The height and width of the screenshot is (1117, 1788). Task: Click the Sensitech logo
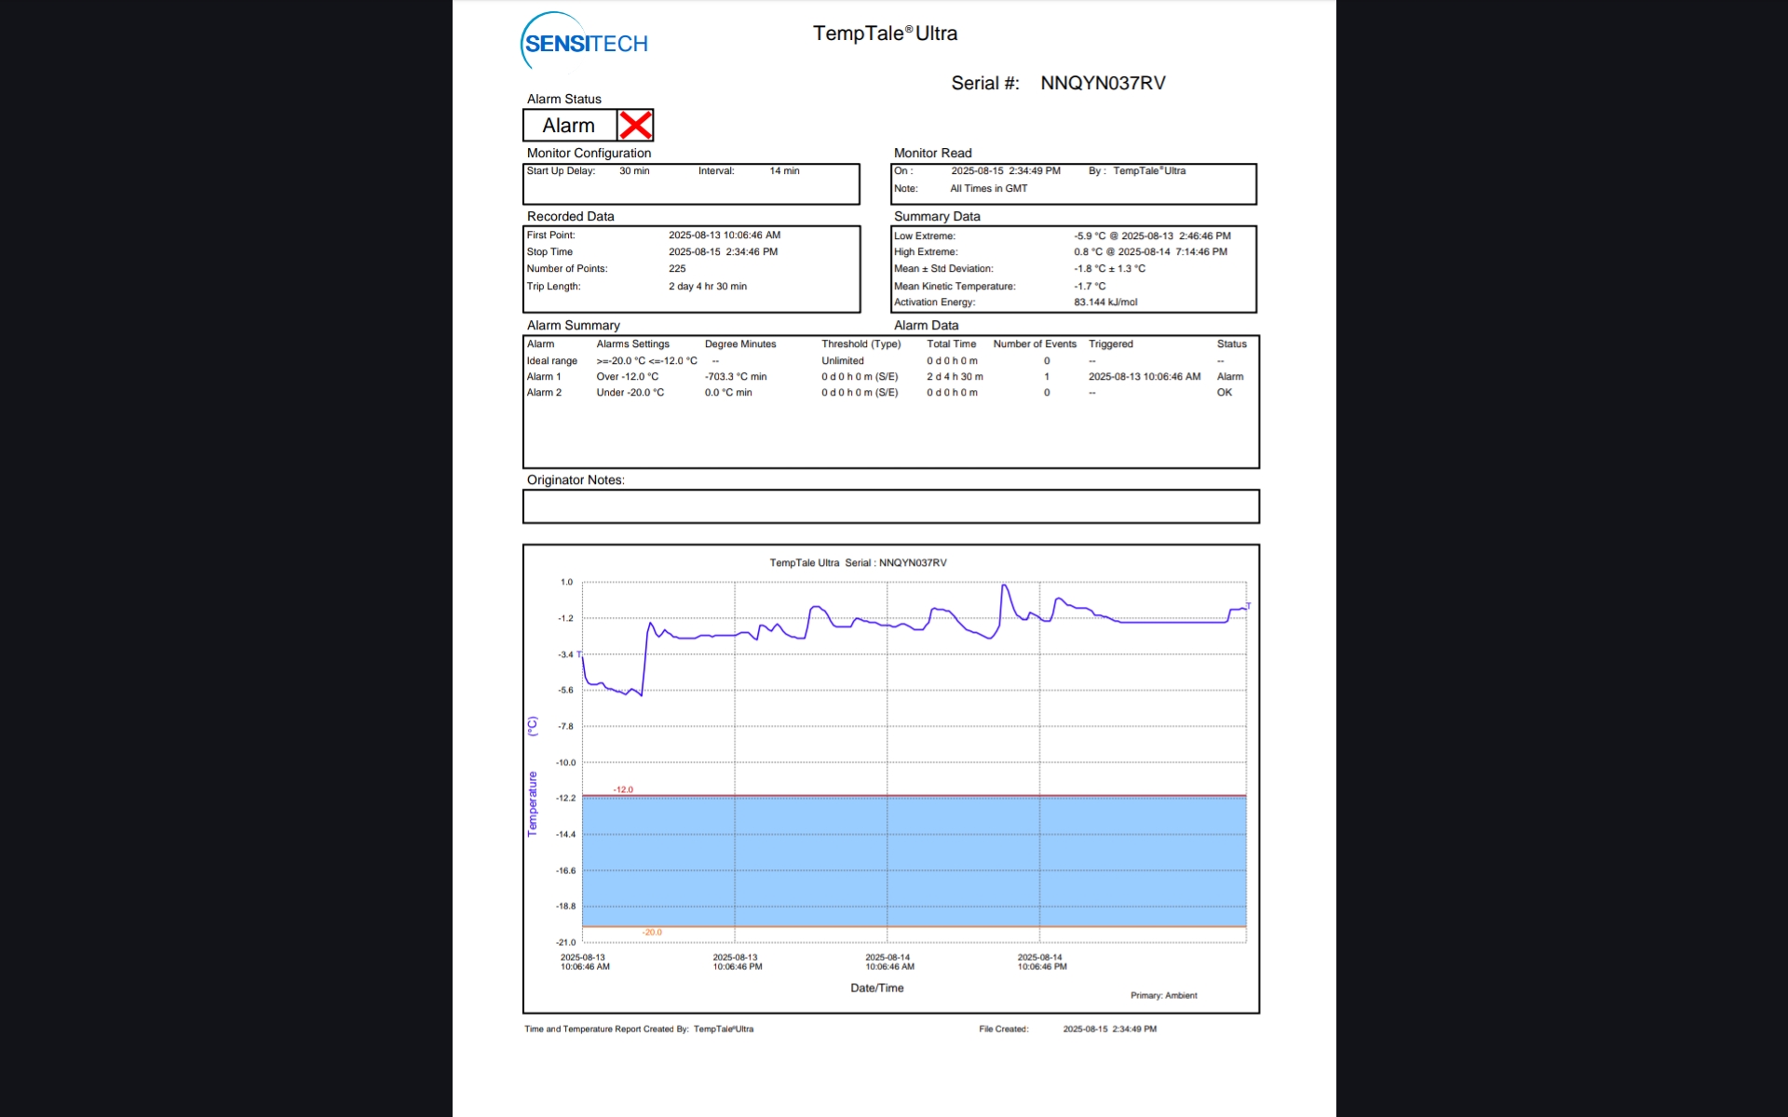pos(584,43)
